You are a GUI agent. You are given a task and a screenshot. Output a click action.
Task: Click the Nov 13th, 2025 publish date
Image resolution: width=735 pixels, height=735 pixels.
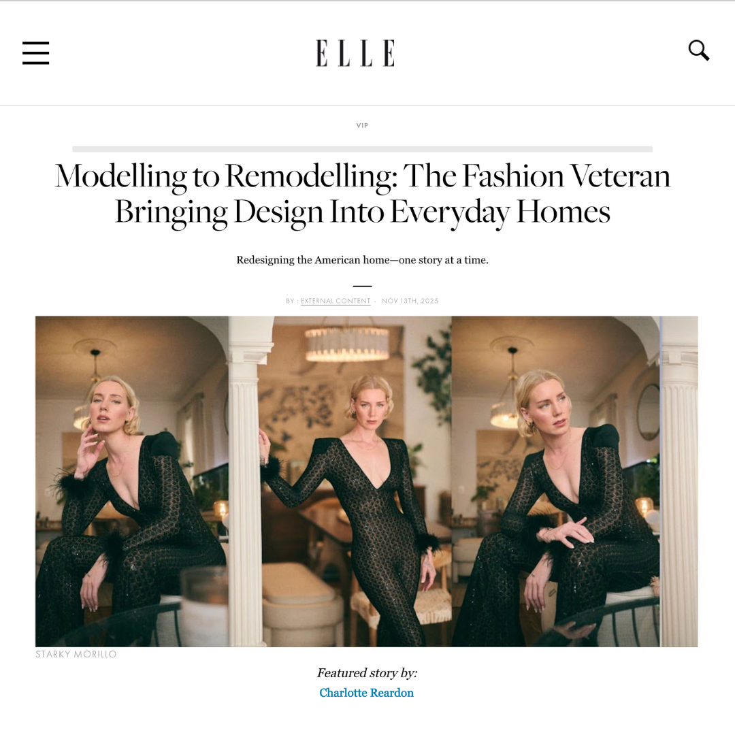coord(410,301)
